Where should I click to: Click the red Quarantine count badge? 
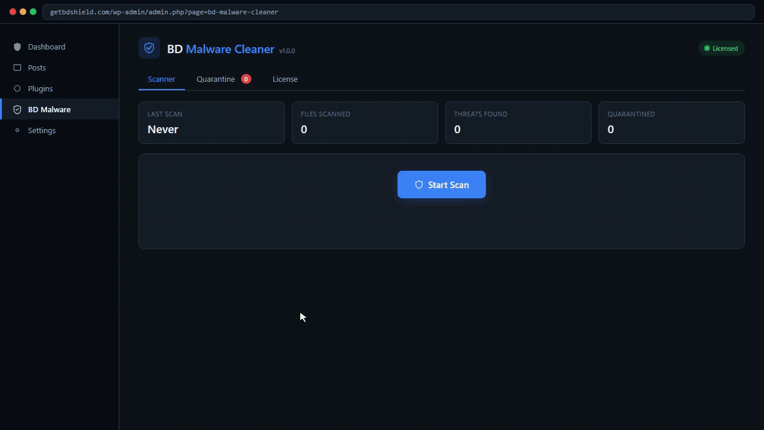(246, 79)
